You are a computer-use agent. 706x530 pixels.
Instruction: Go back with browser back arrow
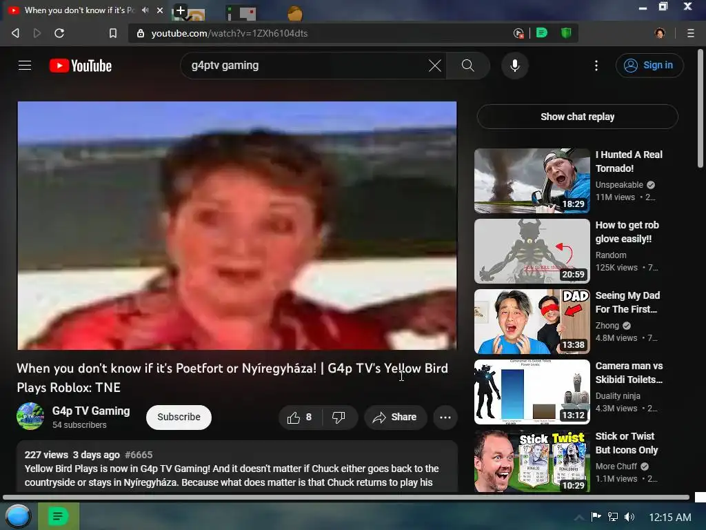tap(15, 33)
